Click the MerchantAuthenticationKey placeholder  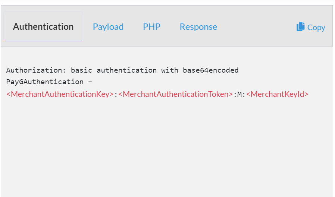(x=60, y=94)
